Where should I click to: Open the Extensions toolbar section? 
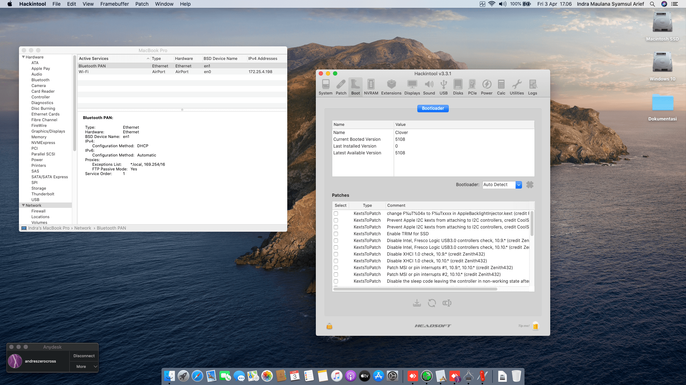click(391, 87)
